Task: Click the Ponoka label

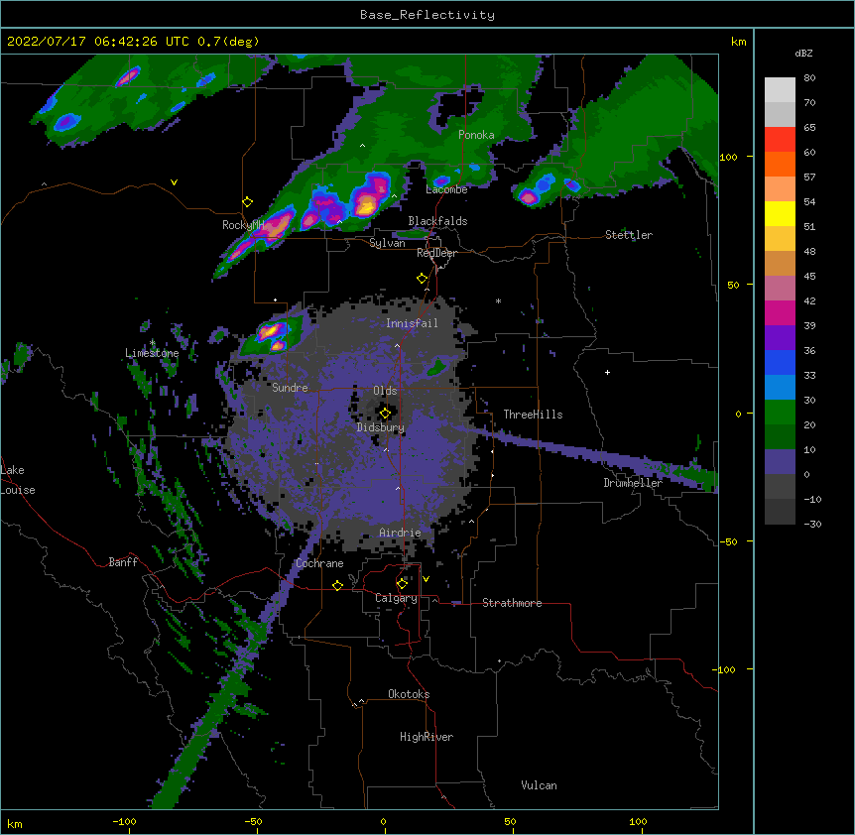Action: [x=476, y=135]
